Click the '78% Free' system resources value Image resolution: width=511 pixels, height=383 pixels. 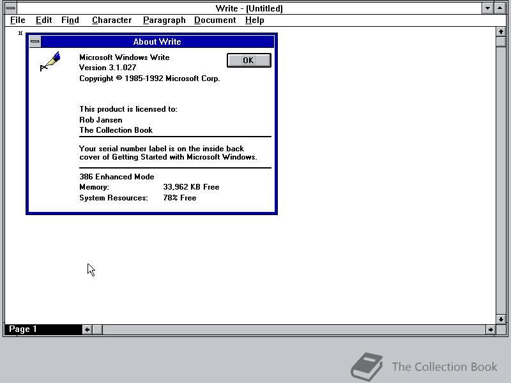click(179, 198)
